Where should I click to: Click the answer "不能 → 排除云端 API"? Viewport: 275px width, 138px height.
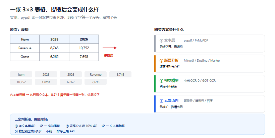tap(60, 131)
